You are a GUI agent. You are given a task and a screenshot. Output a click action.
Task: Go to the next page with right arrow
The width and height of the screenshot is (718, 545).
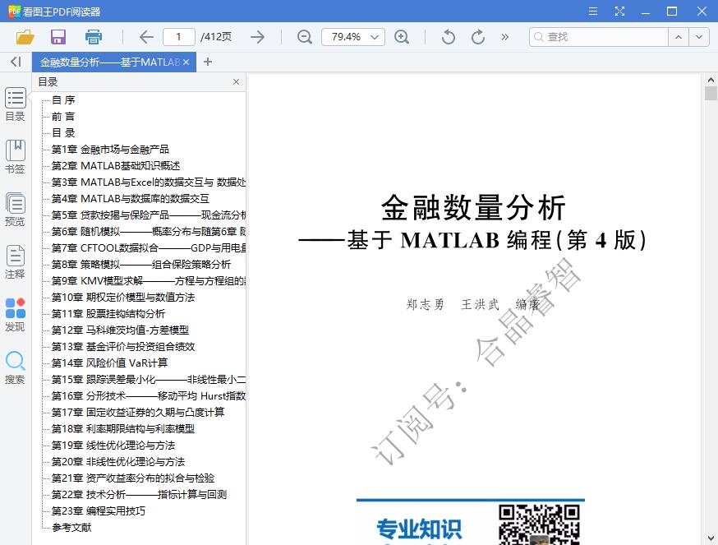click(x=257, y=37)
